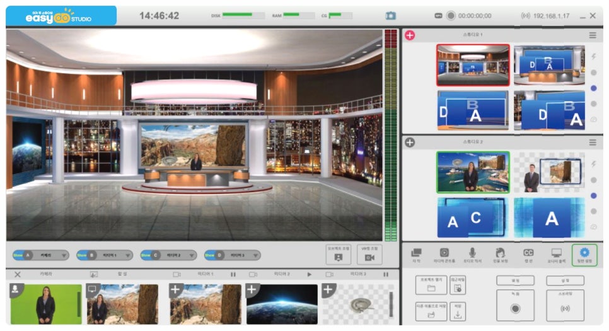Open the portrait correction face tab
Image resolution: width=609 pixels, height=331 pixels.
click(x=501, y=255)
